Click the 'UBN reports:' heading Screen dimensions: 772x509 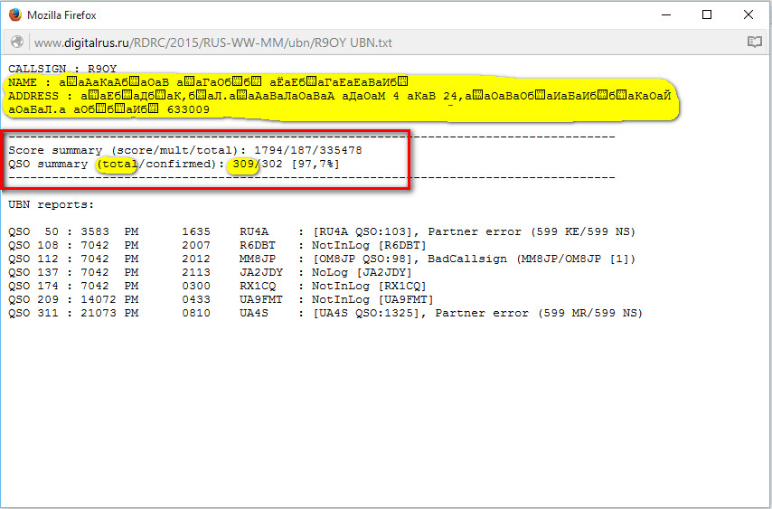pos(50,204)
